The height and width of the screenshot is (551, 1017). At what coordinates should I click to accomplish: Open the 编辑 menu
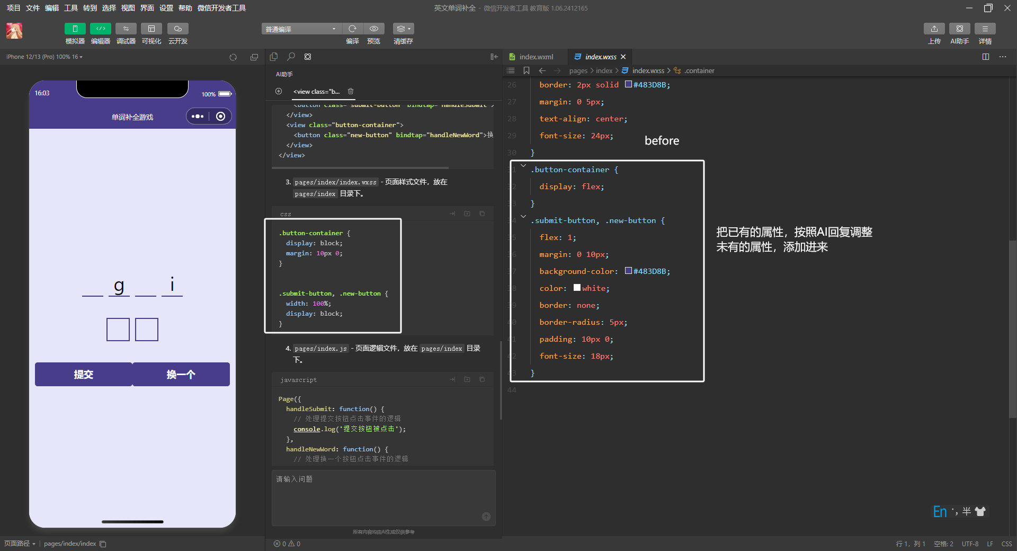pos(52,8)
